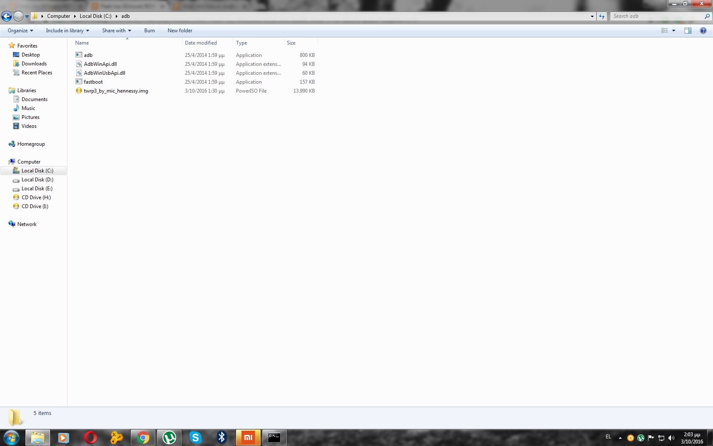Click the Search adb input field
713x446 pixels.
click(657, 16)
